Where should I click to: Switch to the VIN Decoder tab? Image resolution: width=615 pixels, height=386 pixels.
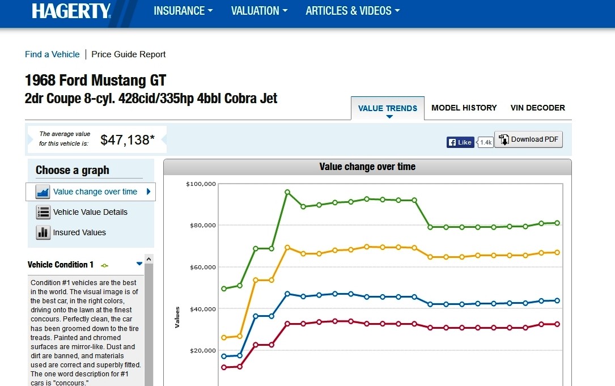(537, 108)
